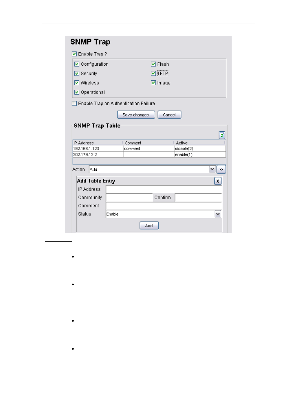
Task: Toggle the Enable Trap checkbox
Action: tap(74, 54)
